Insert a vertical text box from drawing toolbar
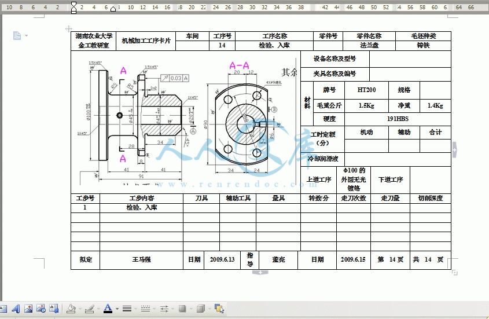Image resolution: width=489 pixels, height=319 pixels. [3, 309]
